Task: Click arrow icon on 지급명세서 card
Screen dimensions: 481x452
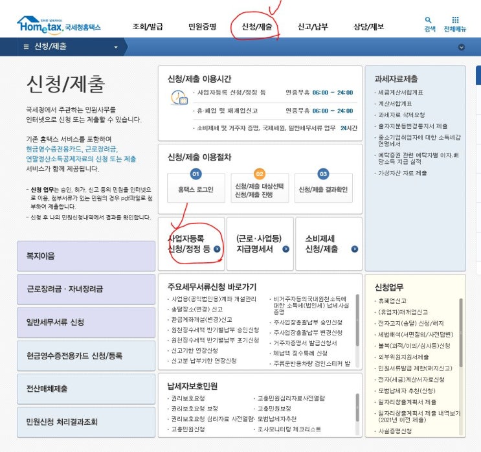Action: [286, 249]
